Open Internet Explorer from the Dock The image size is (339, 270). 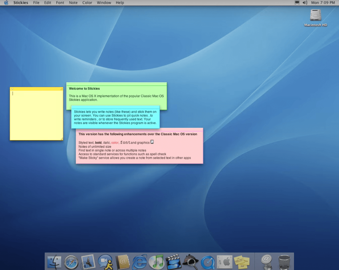(139, 262)
